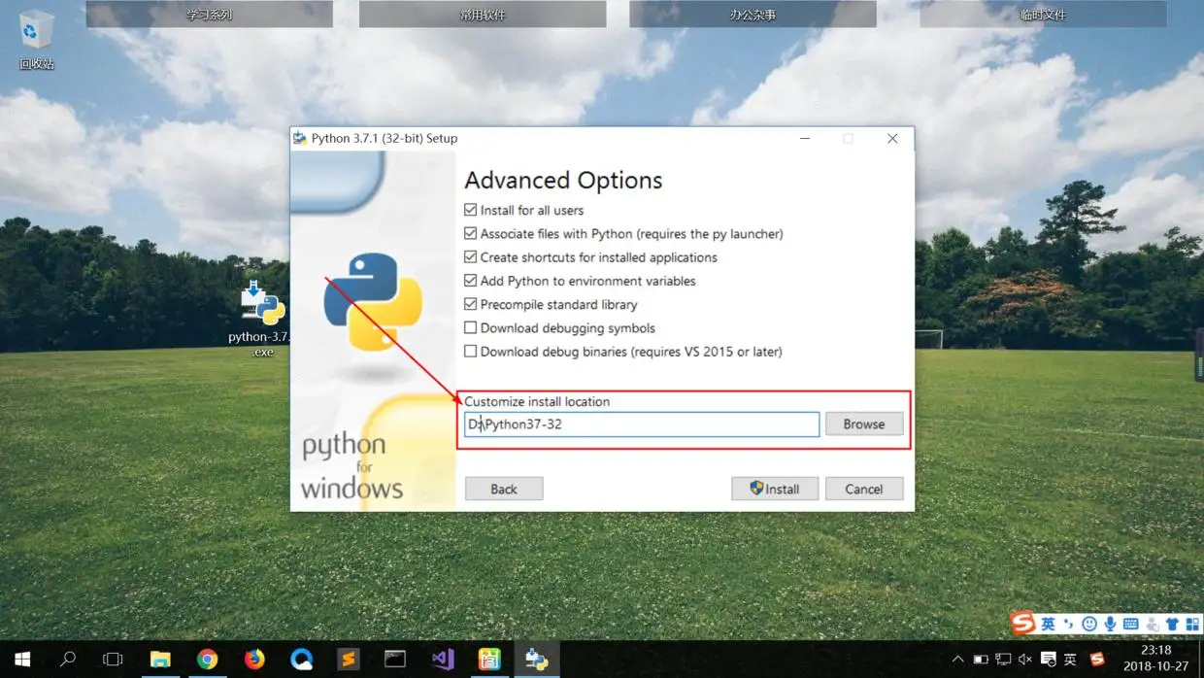
Task: Open the 常用软件 desktop group tab
Action: click(483, 15)
